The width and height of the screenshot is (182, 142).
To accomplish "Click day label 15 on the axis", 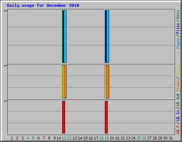I will (x=85, y=138).
